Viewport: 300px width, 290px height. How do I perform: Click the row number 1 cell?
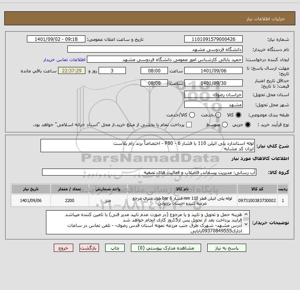[283, 200]
